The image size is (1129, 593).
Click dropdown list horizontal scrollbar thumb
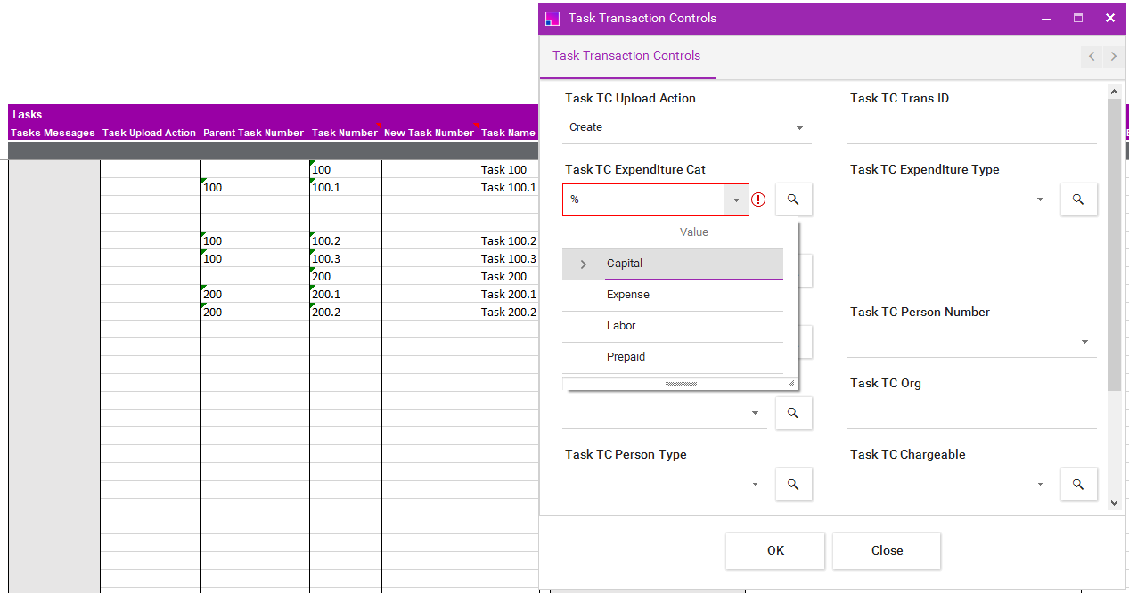point(681,384)
